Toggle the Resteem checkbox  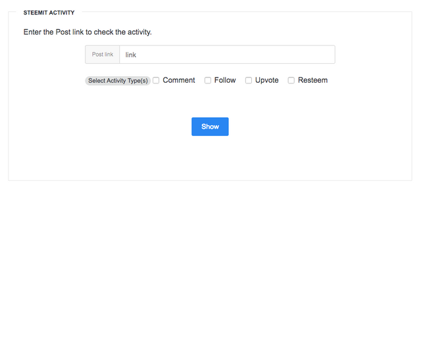click(x=291, y=81)
